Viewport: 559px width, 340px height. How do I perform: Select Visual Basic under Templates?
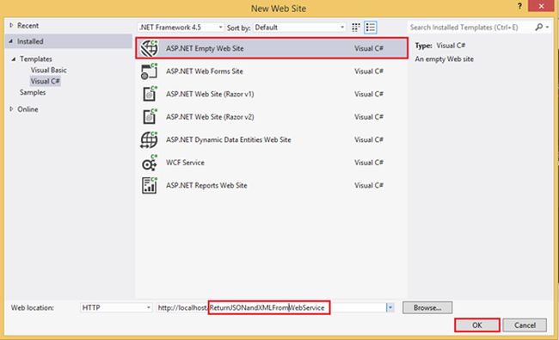[x=48, y=71]
